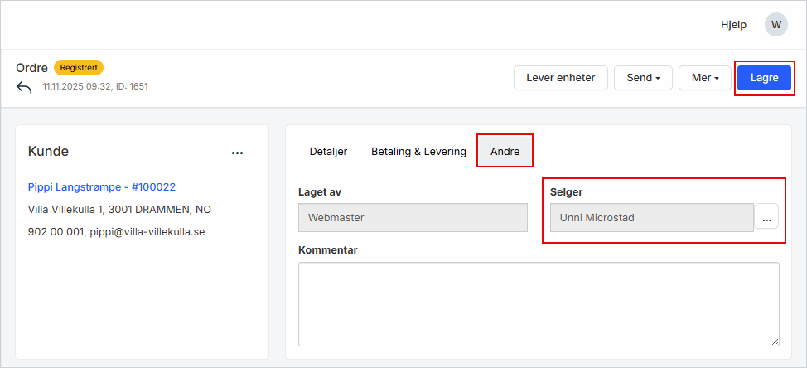The height and width of the screenshot is (368, 807).
Task: Click the Lever enheter button
Action: point(561,78)
